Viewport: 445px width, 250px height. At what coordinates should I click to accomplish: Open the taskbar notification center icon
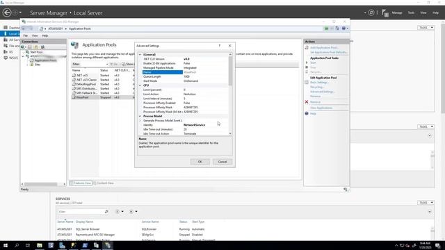tap(437, 245)
